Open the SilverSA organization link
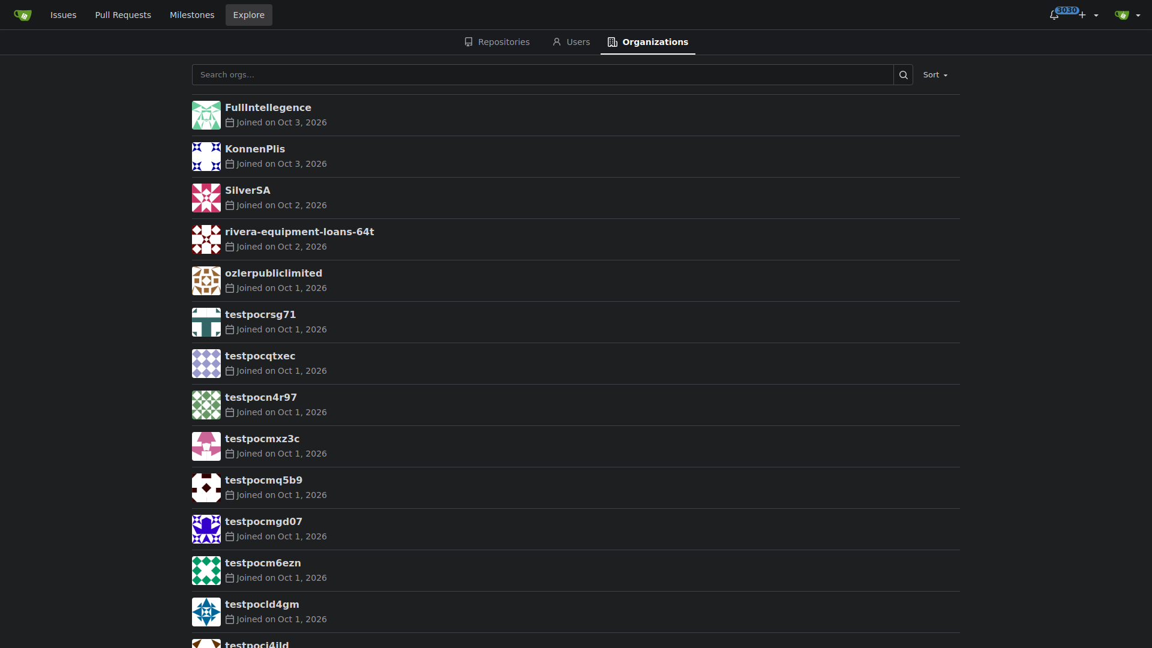The width and height of the screenshot is (1152, 648). [x=248, y=190]
